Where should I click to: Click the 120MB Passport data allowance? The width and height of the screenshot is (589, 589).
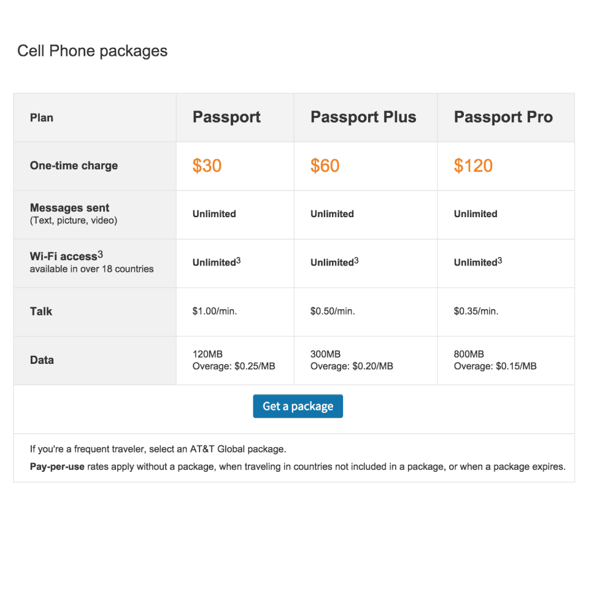pyautogui.click(x=207, y=354)
